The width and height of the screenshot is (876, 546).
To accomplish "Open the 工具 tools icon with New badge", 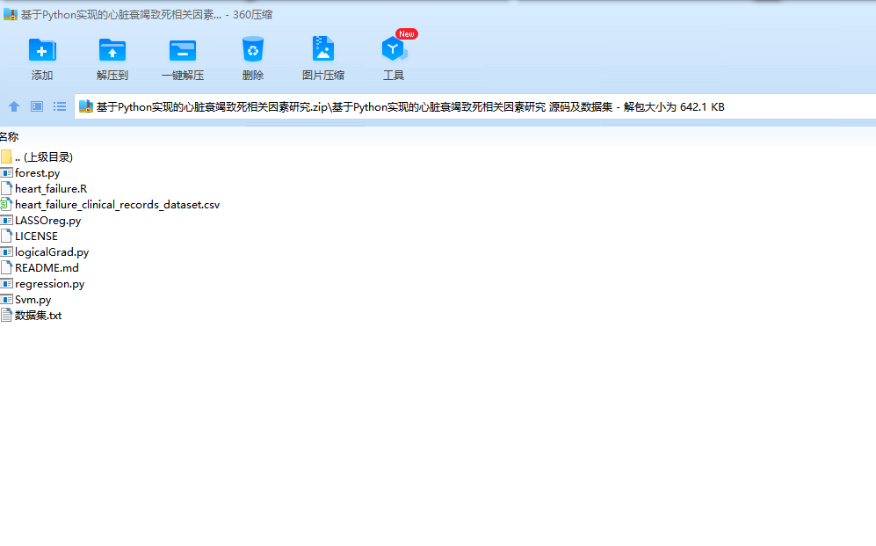I will click(x=395, y=49).
